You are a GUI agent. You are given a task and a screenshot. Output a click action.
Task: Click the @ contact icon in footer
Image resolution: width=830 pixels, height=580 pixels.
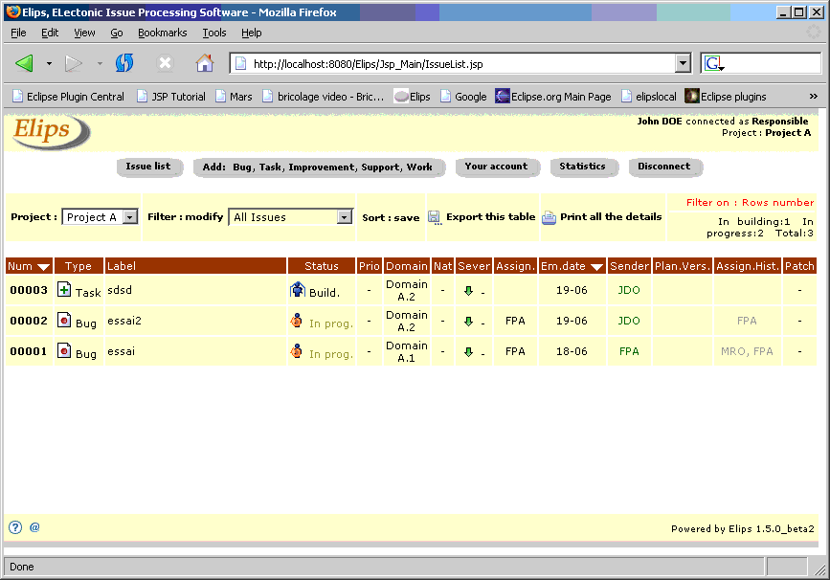34,527
